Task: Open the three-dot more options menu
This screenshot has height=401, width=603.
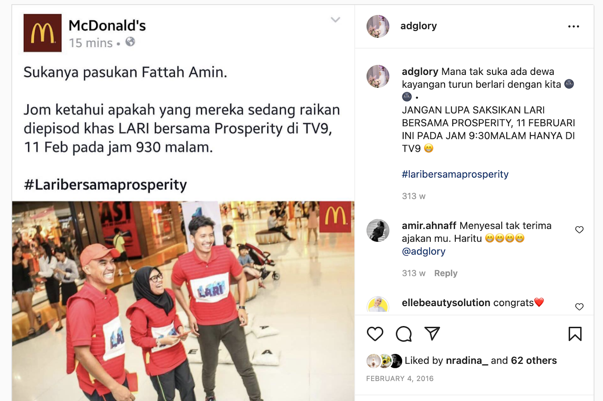Action: point(573,26)
